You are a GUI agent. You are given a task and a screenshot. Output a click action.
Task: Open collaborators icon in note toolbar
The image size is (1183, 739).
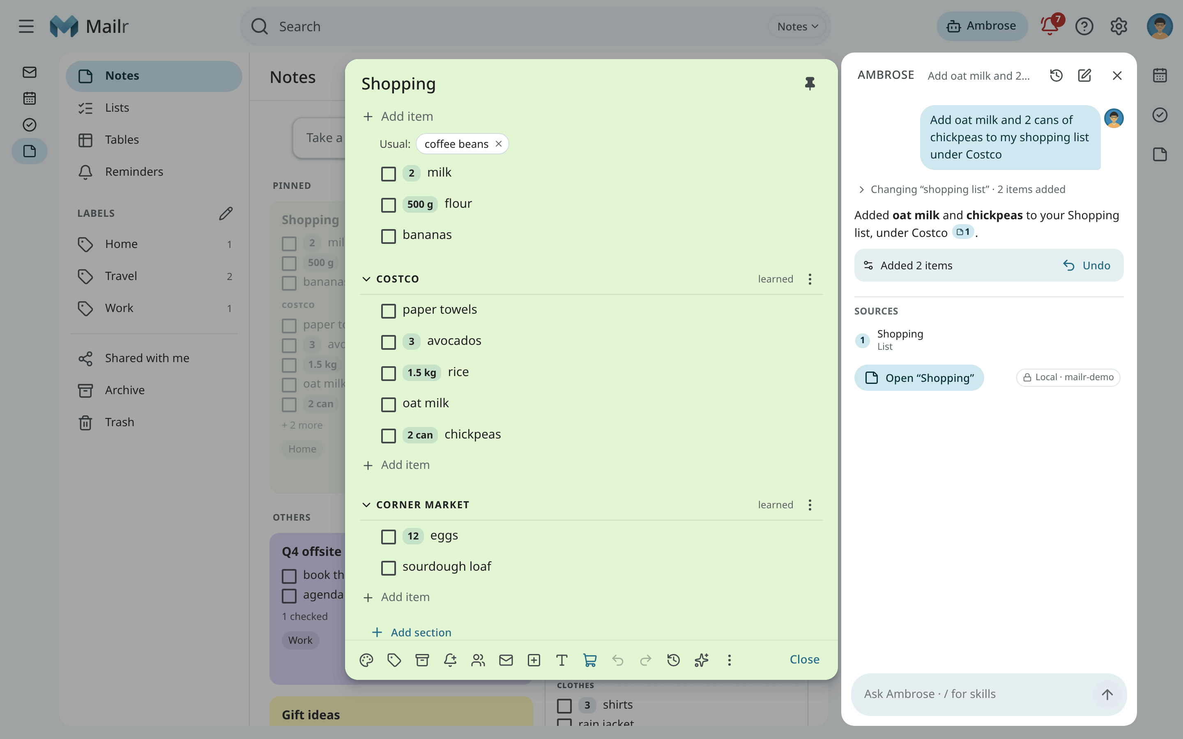click(x=478, y=660)
